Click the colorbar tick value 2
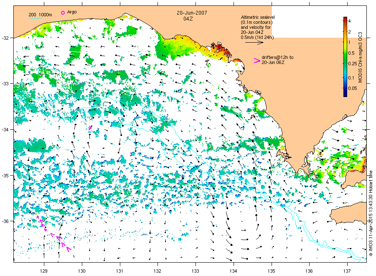The height and width of the screenshot is (276, 376). (349, 32)
